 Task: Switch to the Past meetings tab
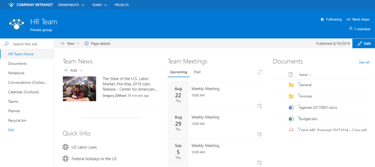click(197, 72)
